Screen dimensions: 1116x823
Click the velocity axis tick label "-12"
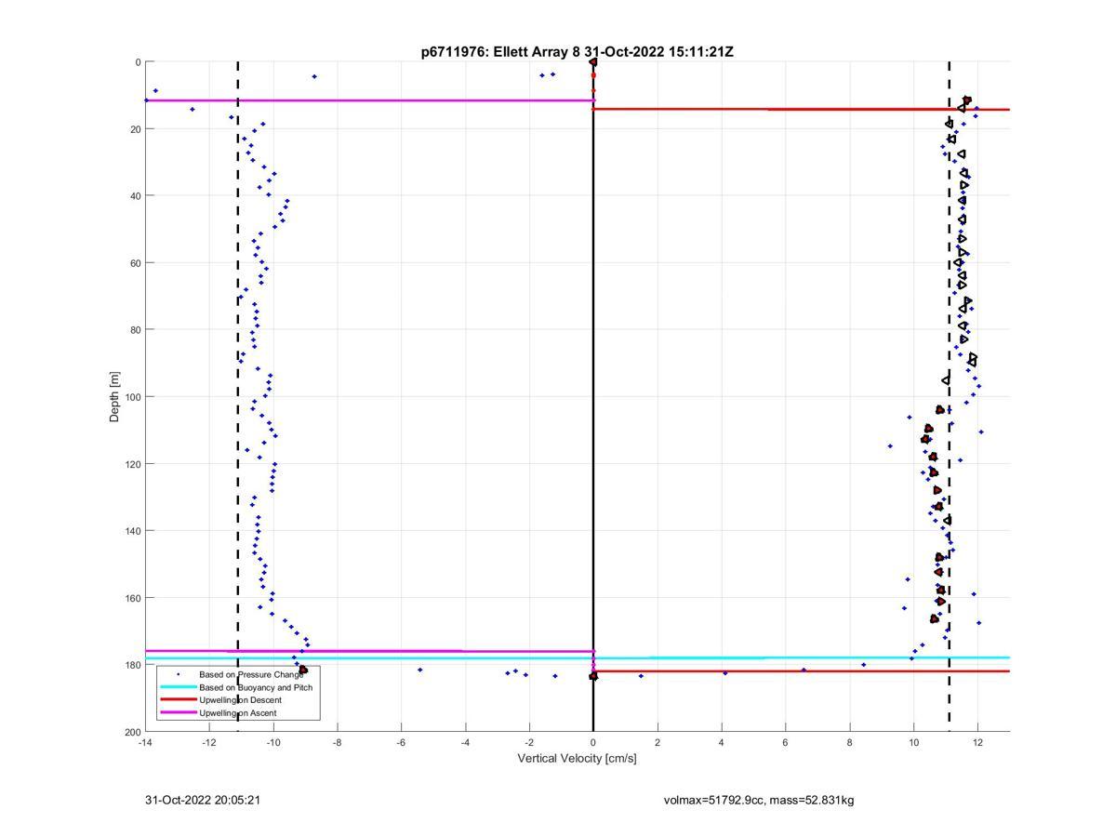tap(209, 743)
